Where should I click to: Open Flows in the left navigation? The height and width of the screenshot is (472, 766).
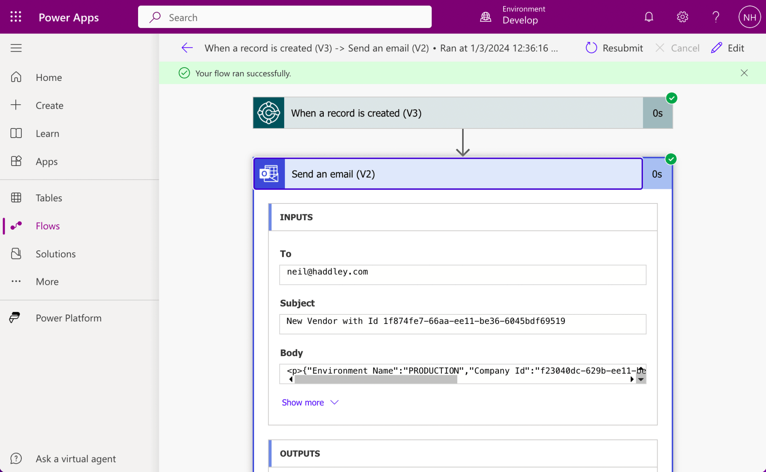(48, 226)
